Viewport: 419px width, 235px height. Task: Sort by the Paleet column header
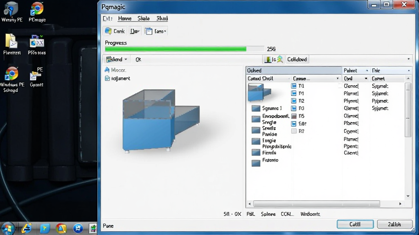(x=356, y=70)
